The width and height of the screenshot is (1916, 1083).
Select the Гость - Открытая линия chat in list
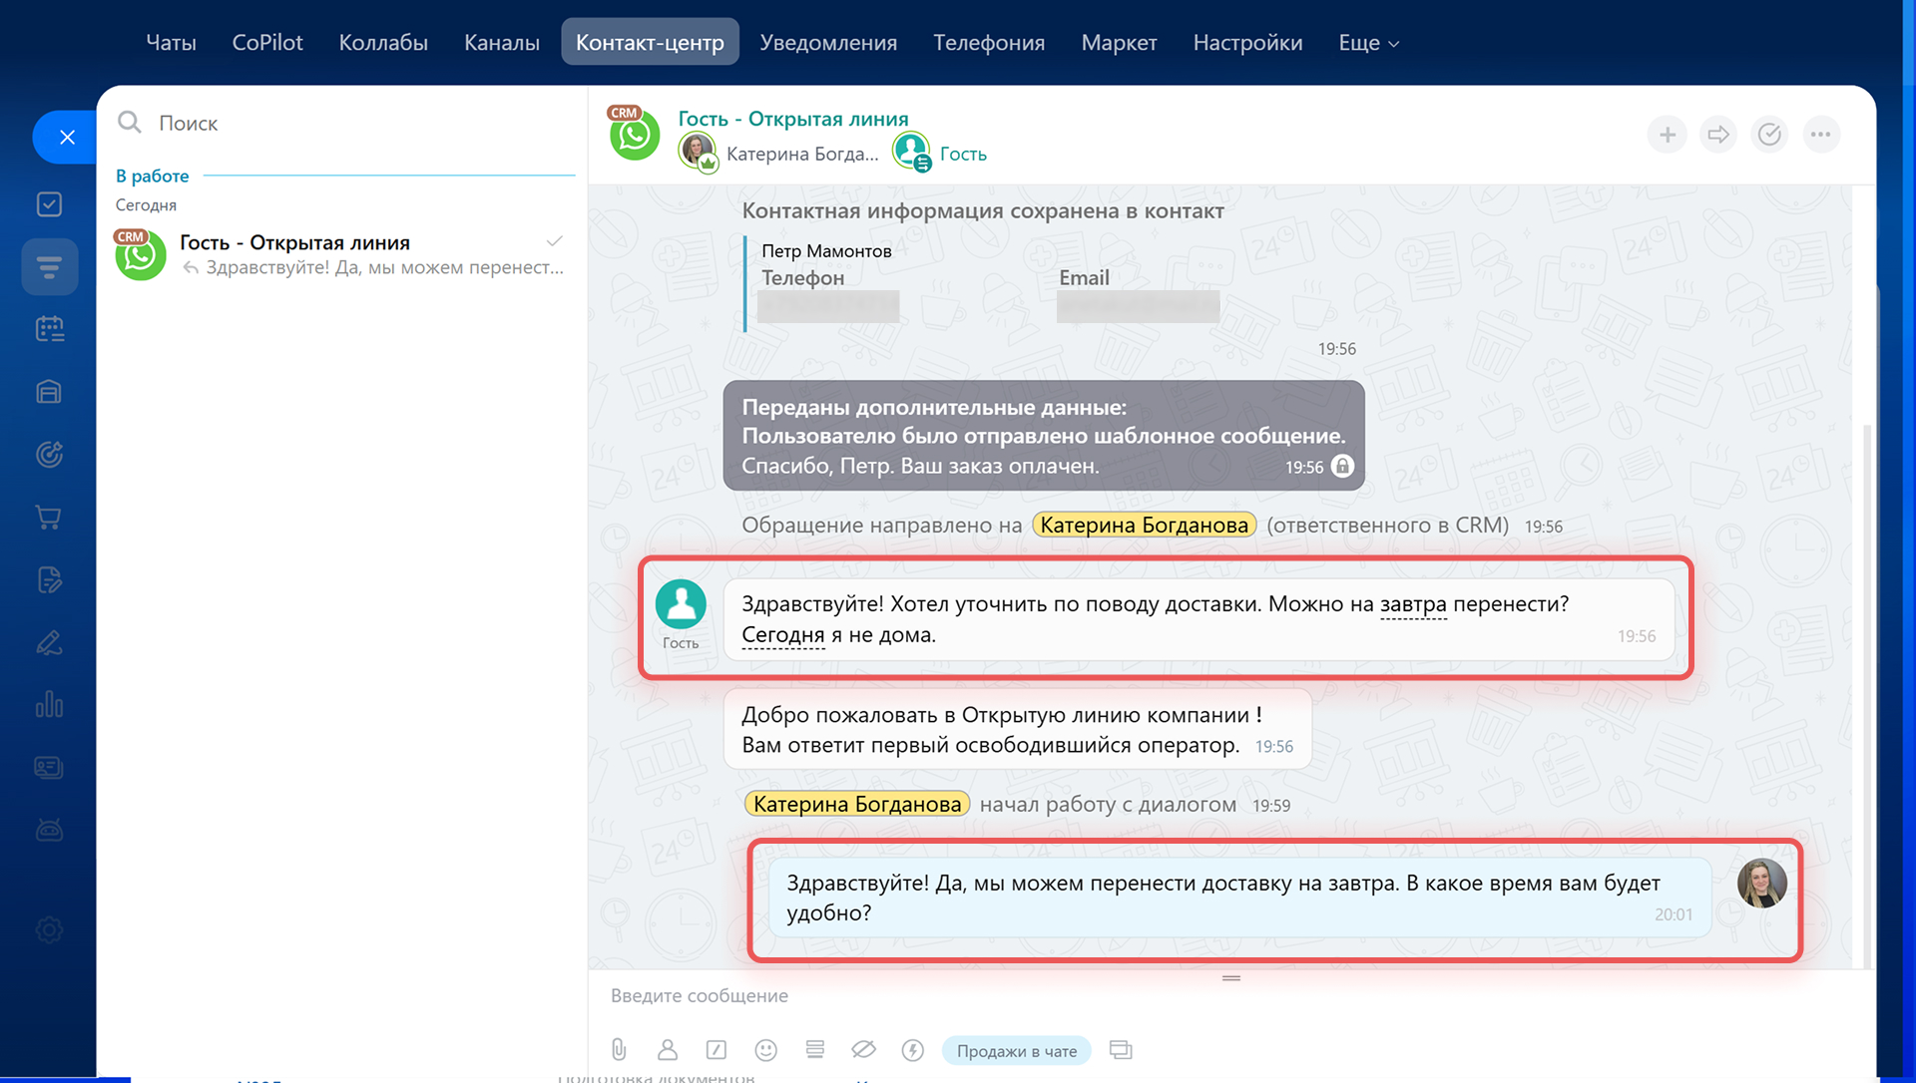[341, 254]
